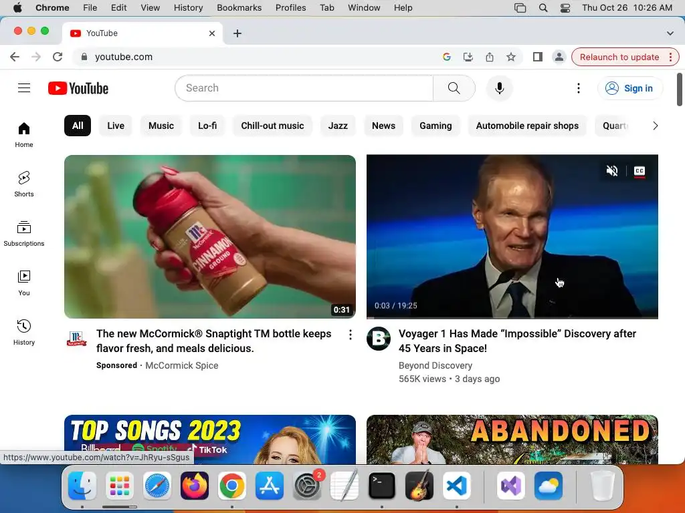Open the Bookmarks menu

tap(239, 7)
